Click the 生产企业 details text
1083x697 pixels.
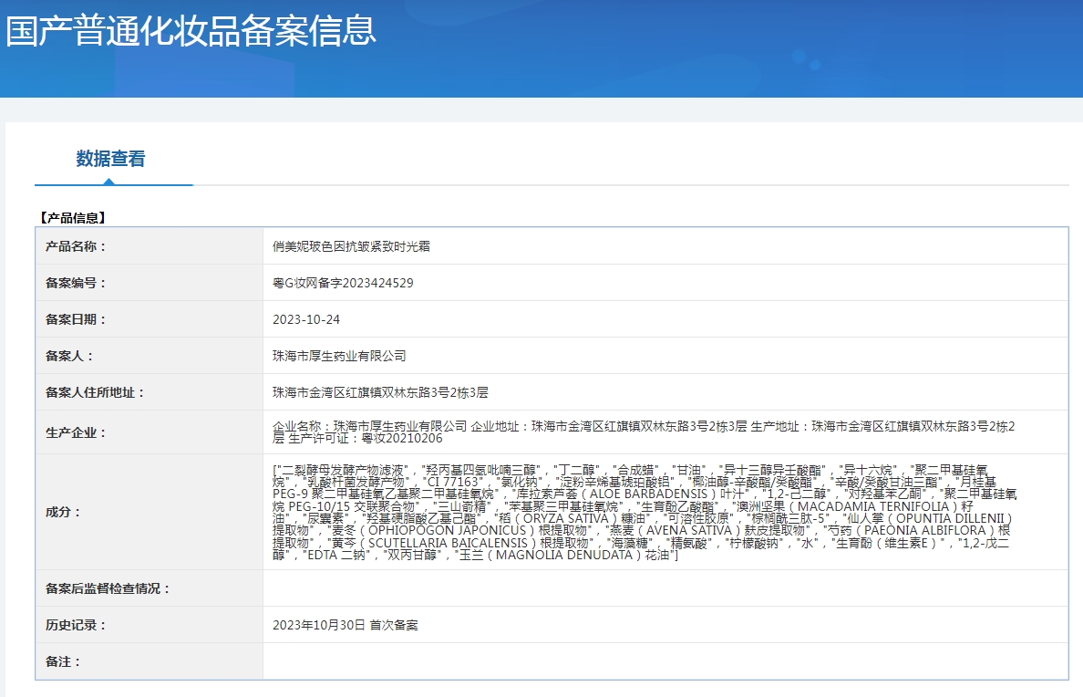coord(644,432)
